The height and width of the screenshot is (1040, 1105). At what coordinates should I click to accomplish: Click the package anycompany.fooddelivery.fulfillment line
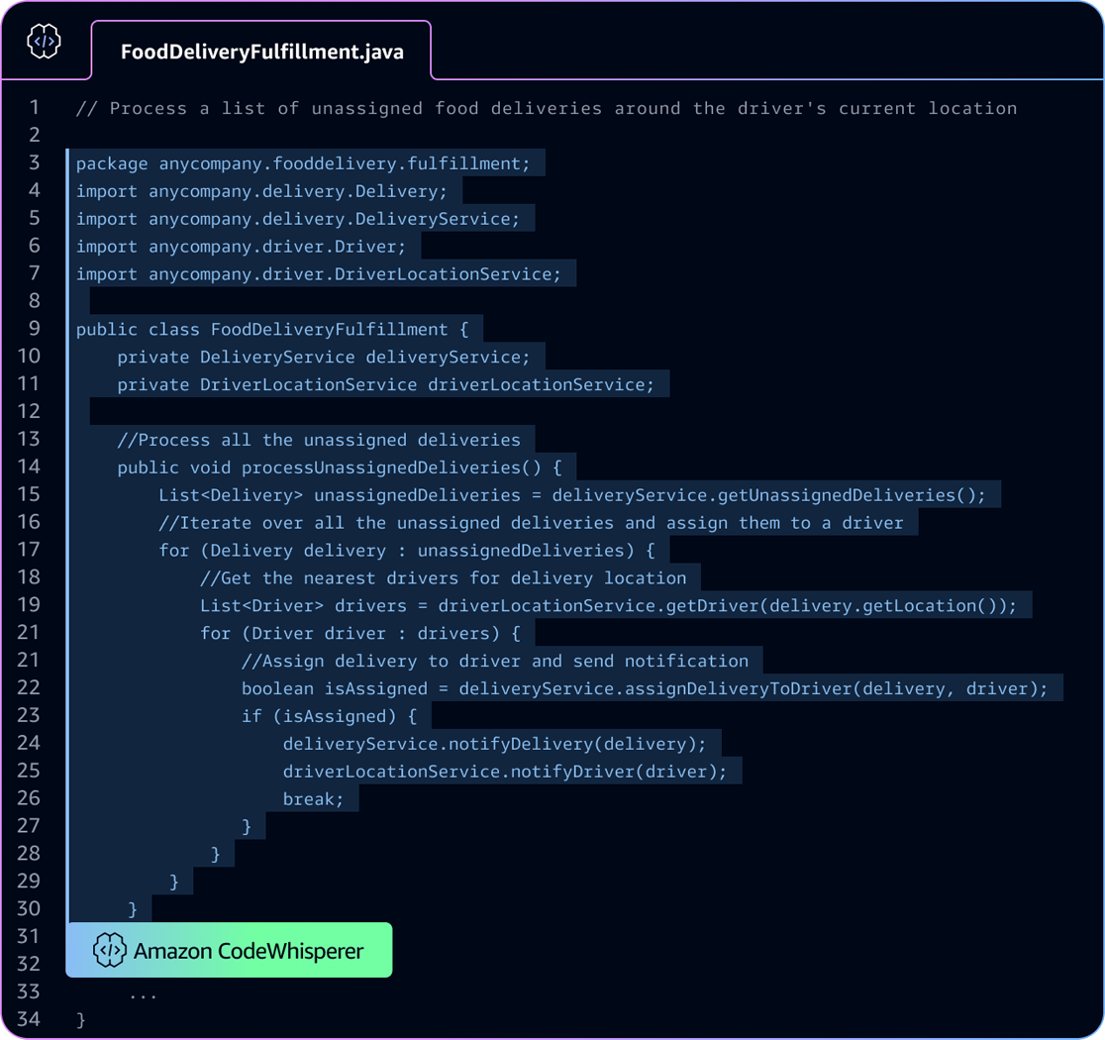(303, 163)
